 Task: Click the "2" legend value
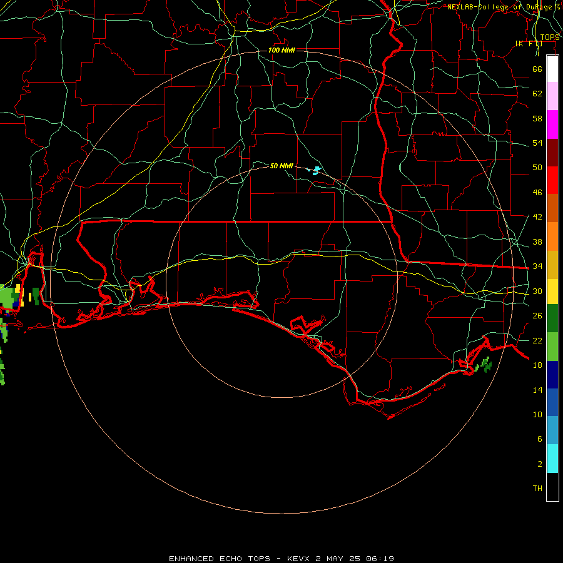pyautogui.click(x=539, y=464)
